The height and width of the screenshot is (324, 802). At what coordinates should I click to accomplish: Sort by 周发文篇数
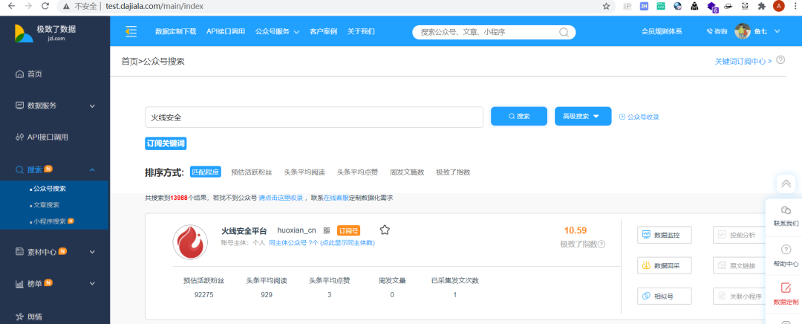click(407, 172)
